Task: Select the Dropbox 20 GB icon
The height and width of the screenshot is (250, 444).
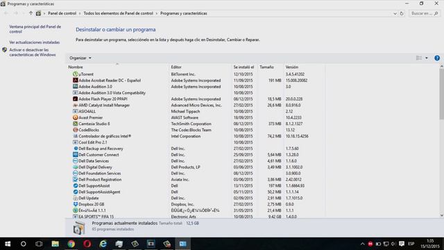Action: (76, 204)
